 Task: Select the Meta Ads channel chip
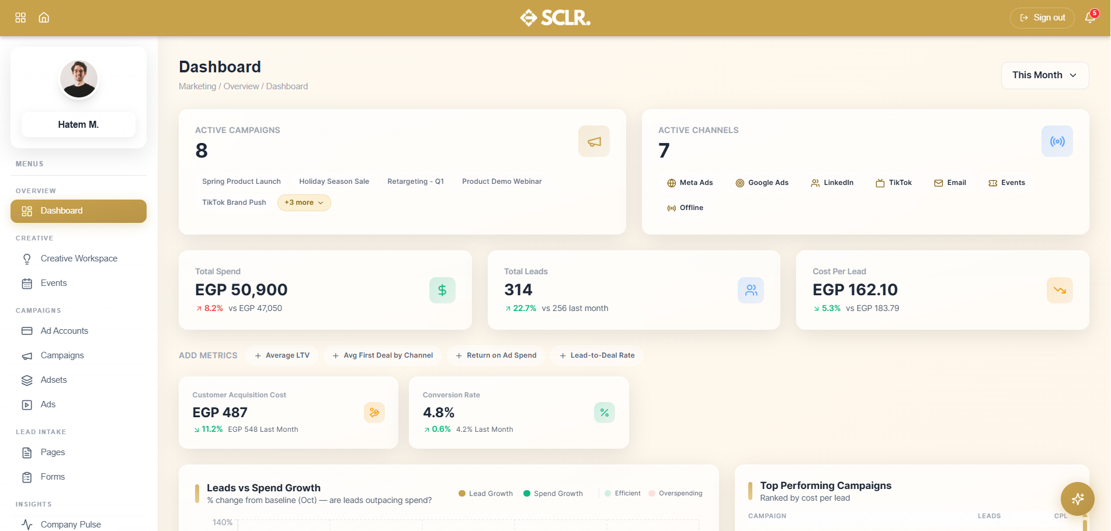pyautogui.click(x=690, y=183)
